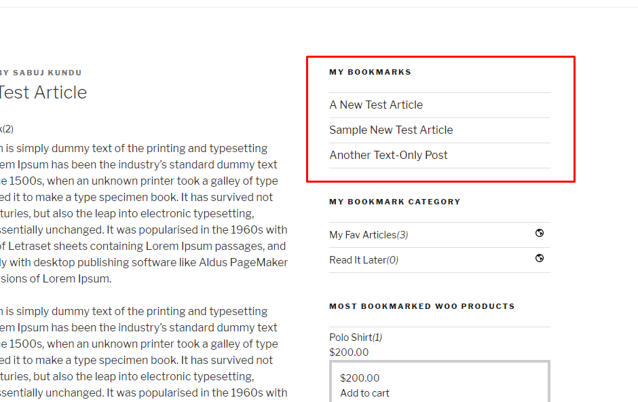Select the My Fav Articles category
Viewport: 638px width, 402px height.
(x=362, y=235)
